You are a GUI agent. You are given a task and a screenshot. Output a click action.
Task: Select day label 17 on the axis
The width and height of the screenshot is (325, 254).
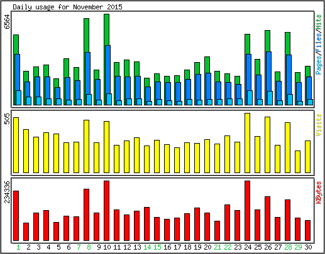tap(177, 247)
